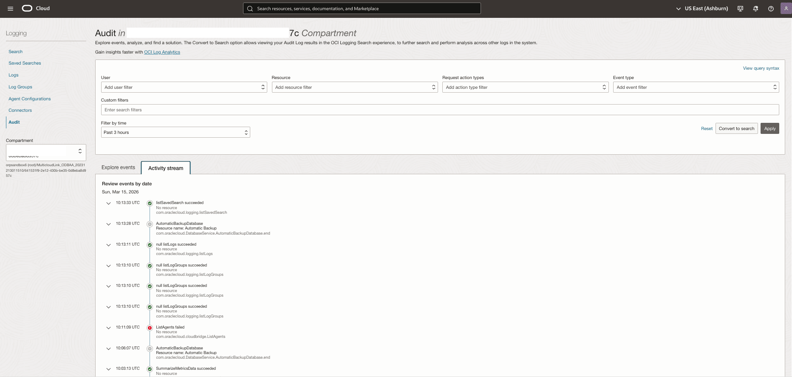This screenshot has width=792, height=377.
Task: Expand the 10:13:11 UTC listLogs event
Action: coord(108,245)
